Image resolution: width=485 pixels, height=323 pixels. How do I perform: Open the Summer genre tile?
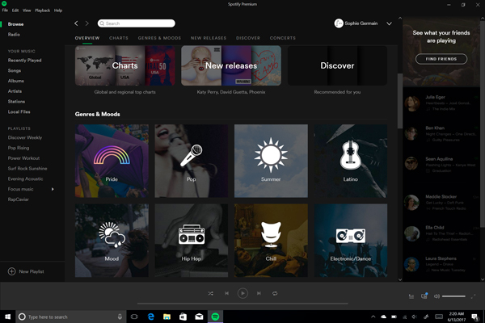coord(271,161)
